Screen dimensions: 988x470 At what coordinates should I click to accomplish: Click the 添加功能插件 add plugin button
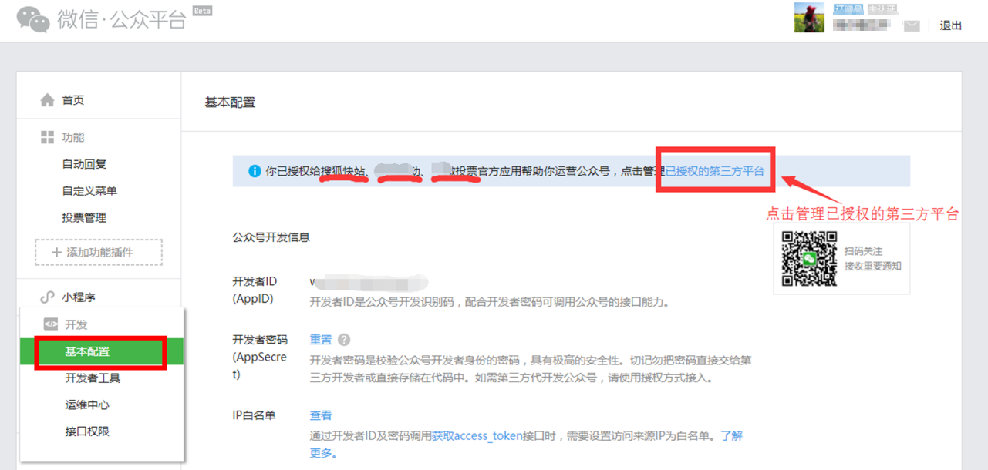tap(98, 252)
